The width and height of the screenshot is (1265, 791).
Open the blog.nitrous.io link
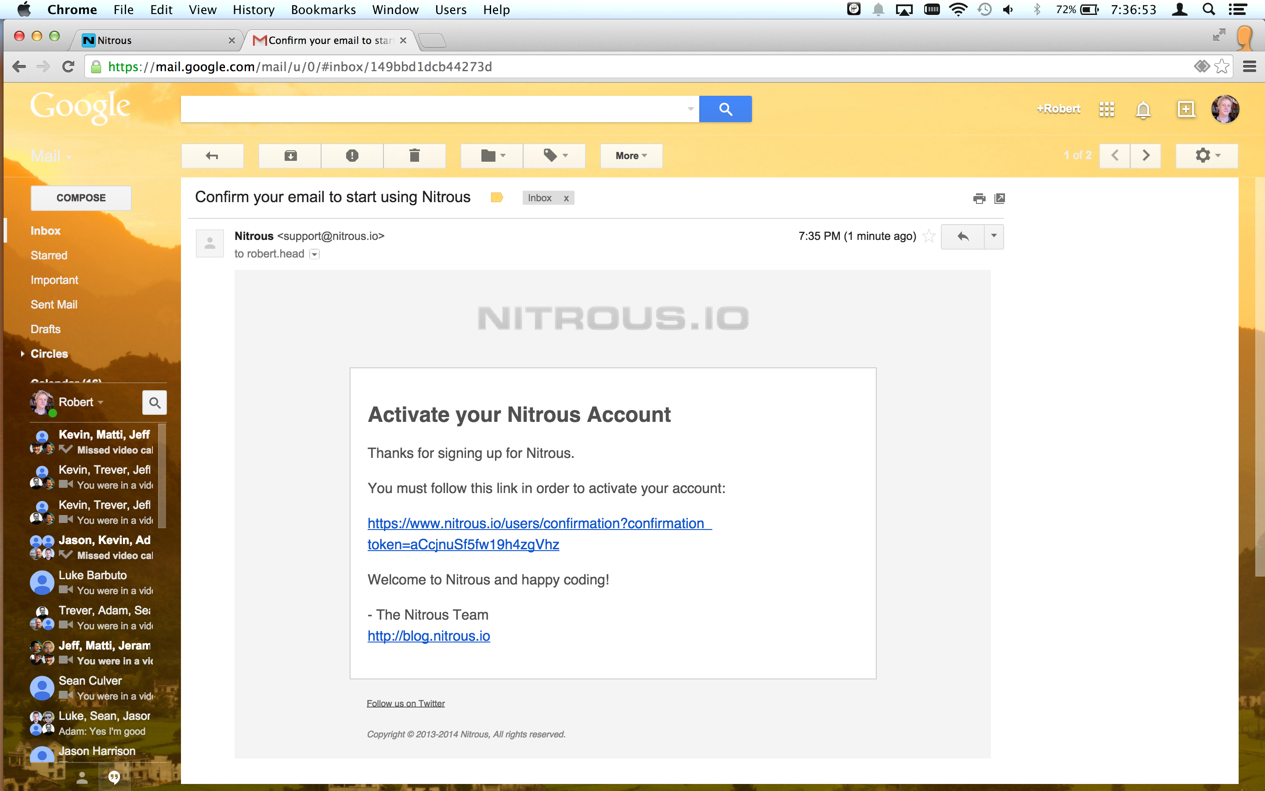click(429, 636)
